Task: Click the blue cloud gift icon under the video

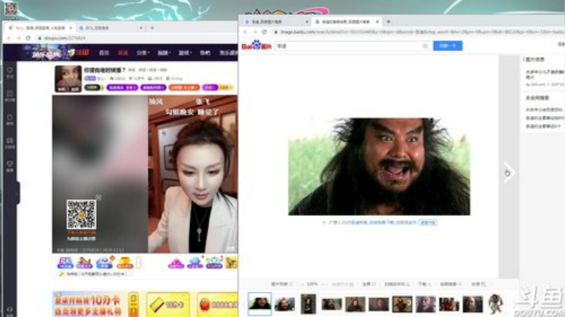Action: tap(195, 263)
